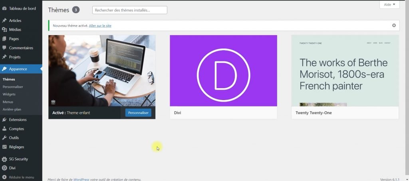Click the SG Security gear icon
The image size is (409, 181).
click(4, 159)
